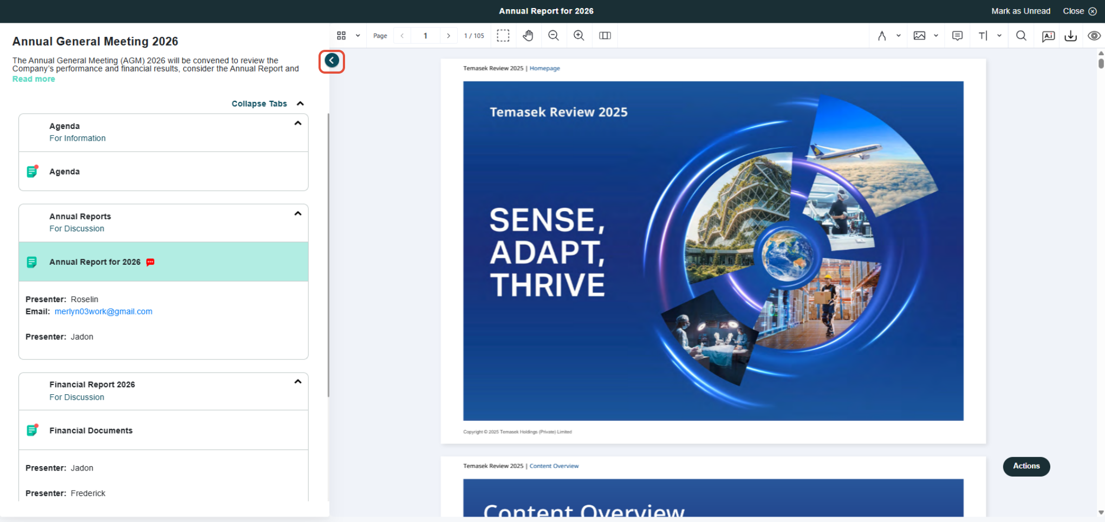The image size is (1105, 522).
Task: Click the copyright notice under the cover
Action: pos(517,432)
